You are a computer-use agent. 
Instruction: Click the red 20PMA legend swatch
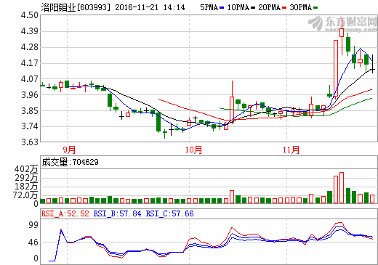pyautogui.click(x=284, y=8)
